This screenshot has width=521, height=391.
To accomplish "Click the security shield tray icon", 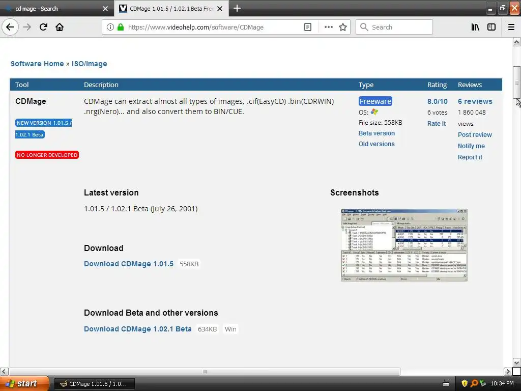I will coord(465,384).
